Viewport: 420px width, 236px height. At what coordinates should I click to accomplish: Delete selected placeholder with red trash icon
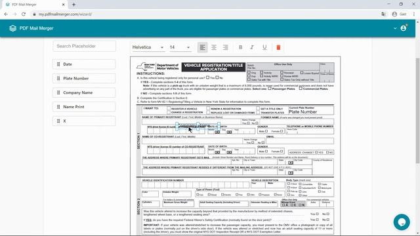(278, 47)
